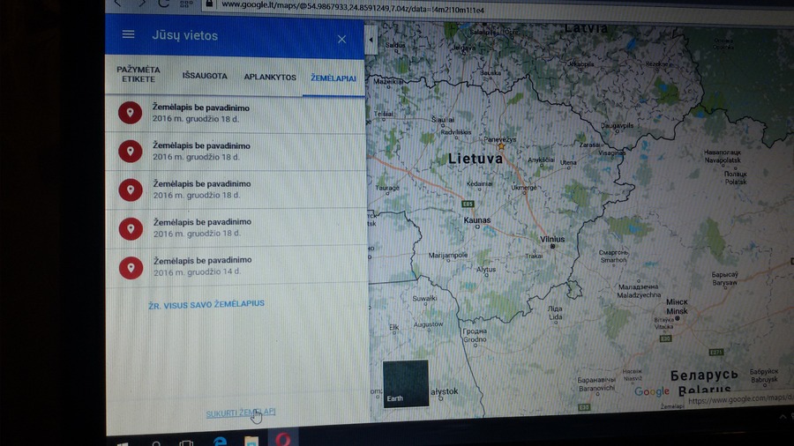Click the Trakai label on map
The image size is (794, 446).
pos(534,256)
